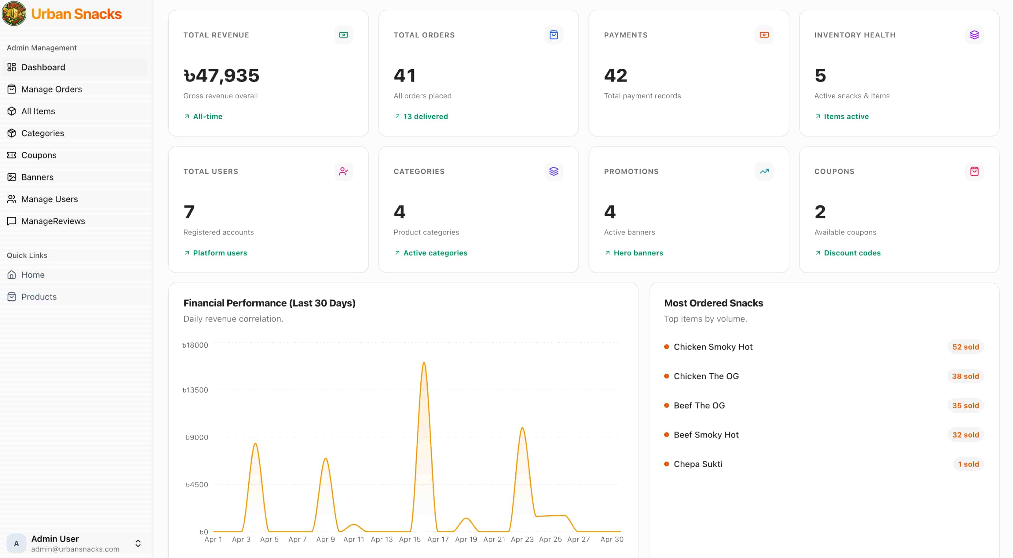Click the All Items box icon
Viewport: 1013px width, 558px height.
12,111
